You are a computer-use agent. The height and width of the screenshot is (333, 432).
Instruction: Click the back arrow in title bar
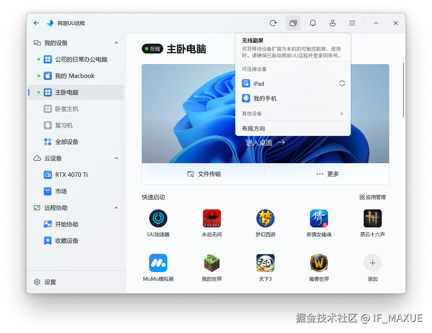pos(36,23)
